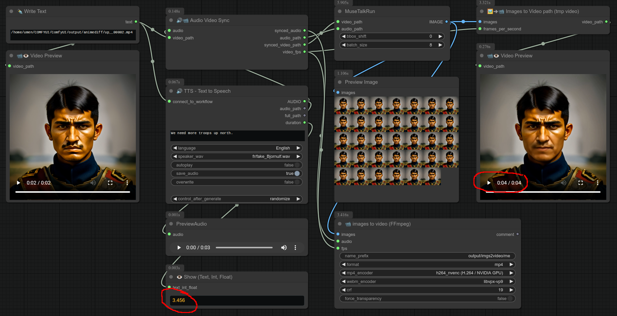Enable the autoplay toggle in TTS
This screenshot has height=316, width=617.
click(x=297, y=165)
